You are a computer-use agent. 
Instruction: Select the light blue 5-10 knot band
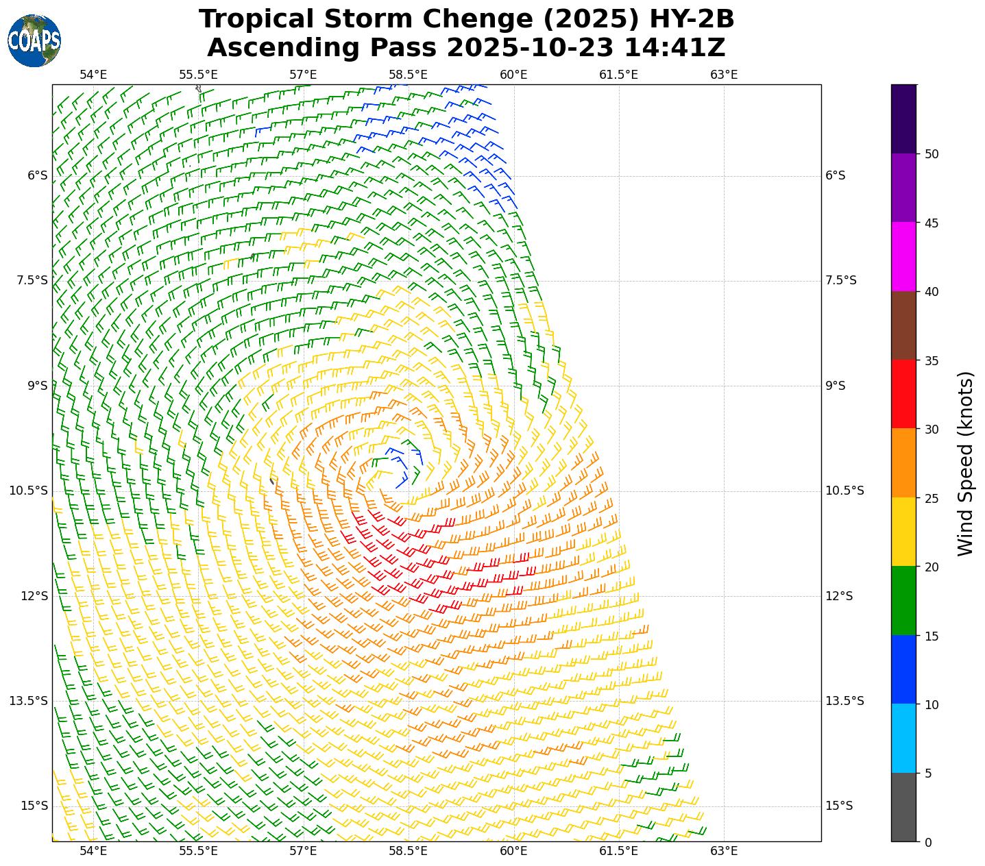(903, 739)
